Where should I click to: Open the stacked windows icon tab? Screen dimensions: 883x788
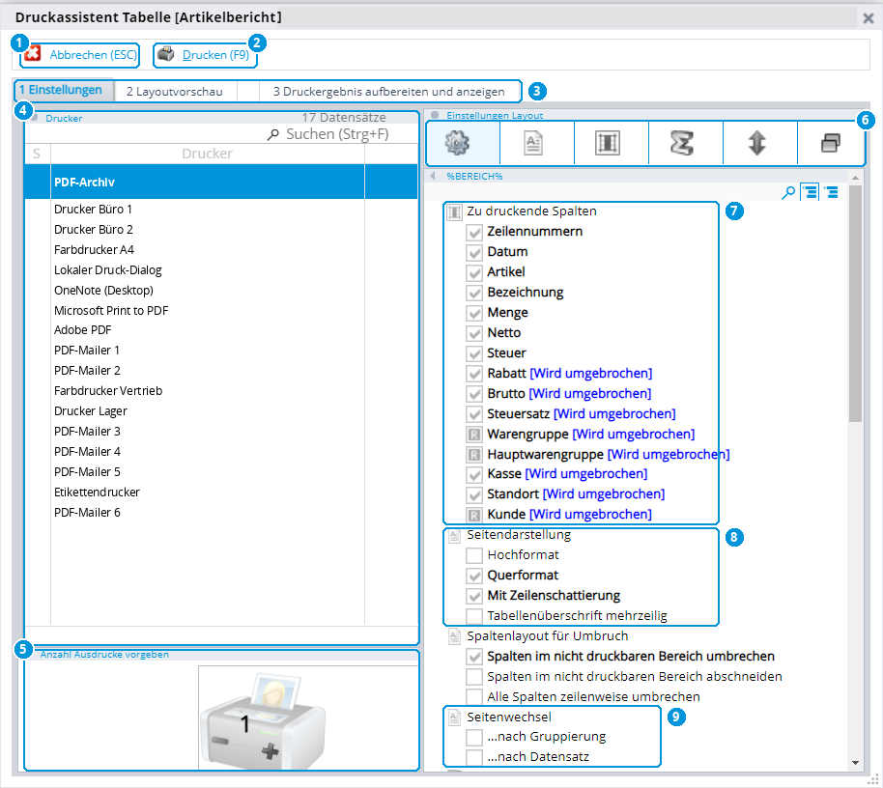tap(831, 143)
